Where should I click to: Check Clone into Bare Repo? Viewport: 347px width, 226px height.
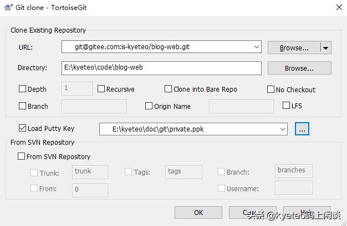(x=168, y=89)
